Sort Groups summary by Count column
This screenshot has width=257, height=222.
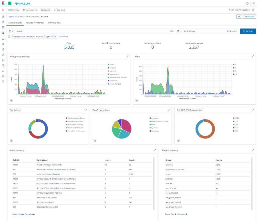pyautogui.click(x=219, y=160)
